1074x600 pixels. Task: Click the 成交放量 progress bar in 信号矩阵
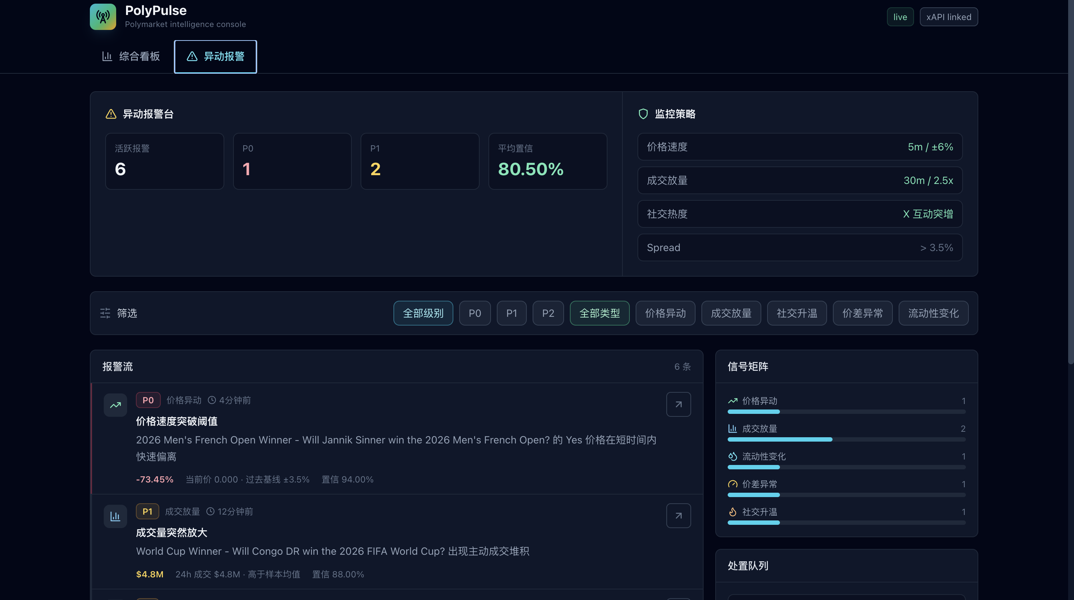click(x=846, y=439)
